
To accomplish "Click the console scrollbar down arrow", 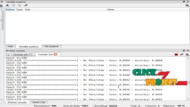I will 188,99.
